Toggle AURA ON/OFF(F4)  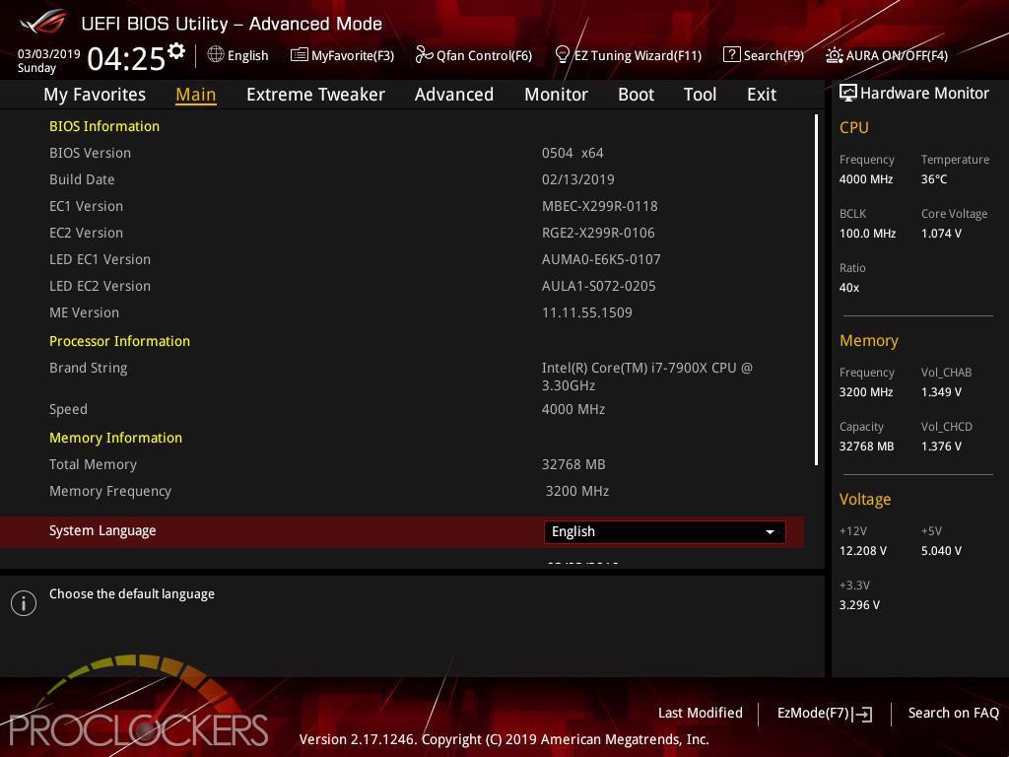pos(887,55)
